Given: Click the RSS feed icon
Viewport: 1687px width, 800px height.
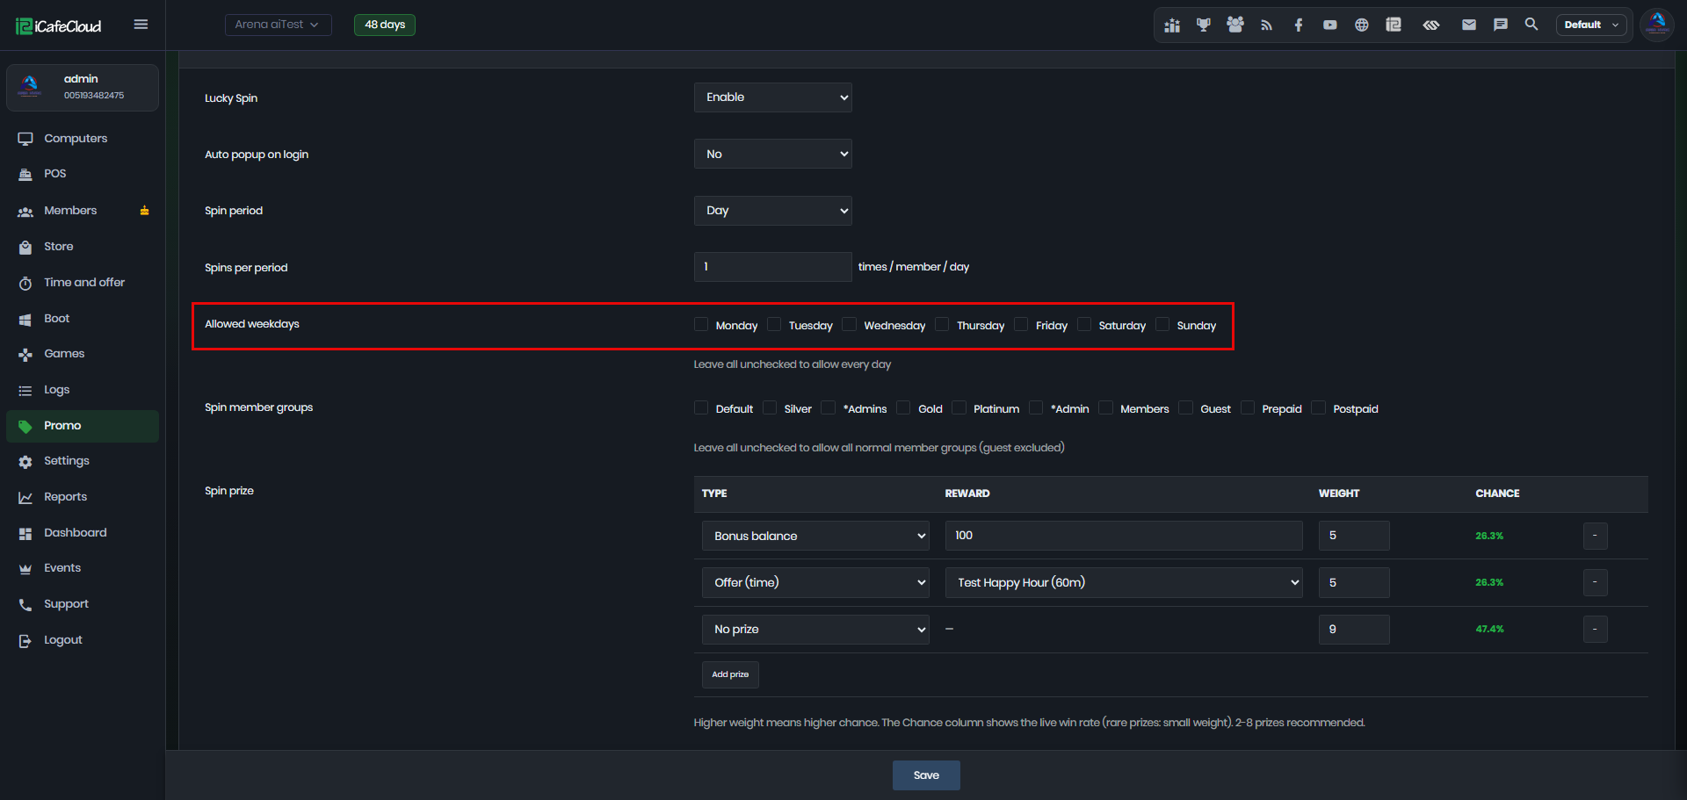Looking at the screenshot, I should (1267, 25).
